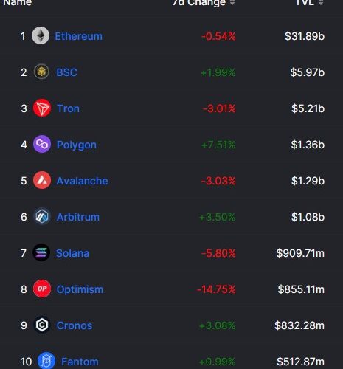
Task: Select the red Tron logo icon
Action: click(x=42, y=108)
